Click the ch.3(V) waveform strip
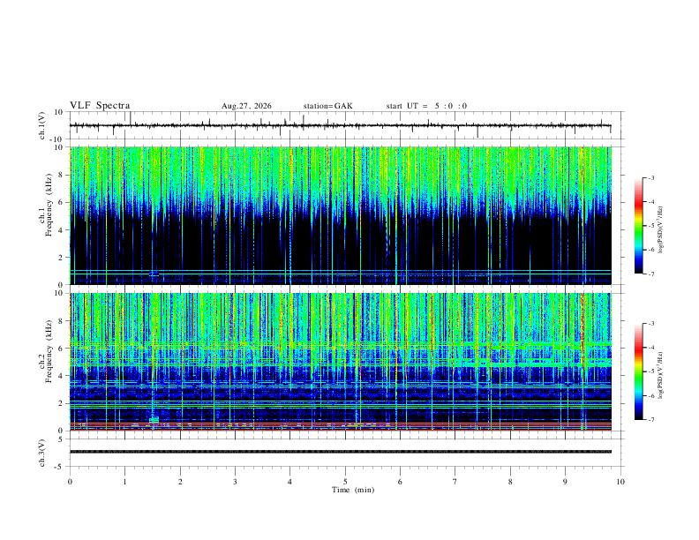The width and height of the screenshot is (699, 540). pyautogui.click(x=340, y=452)
